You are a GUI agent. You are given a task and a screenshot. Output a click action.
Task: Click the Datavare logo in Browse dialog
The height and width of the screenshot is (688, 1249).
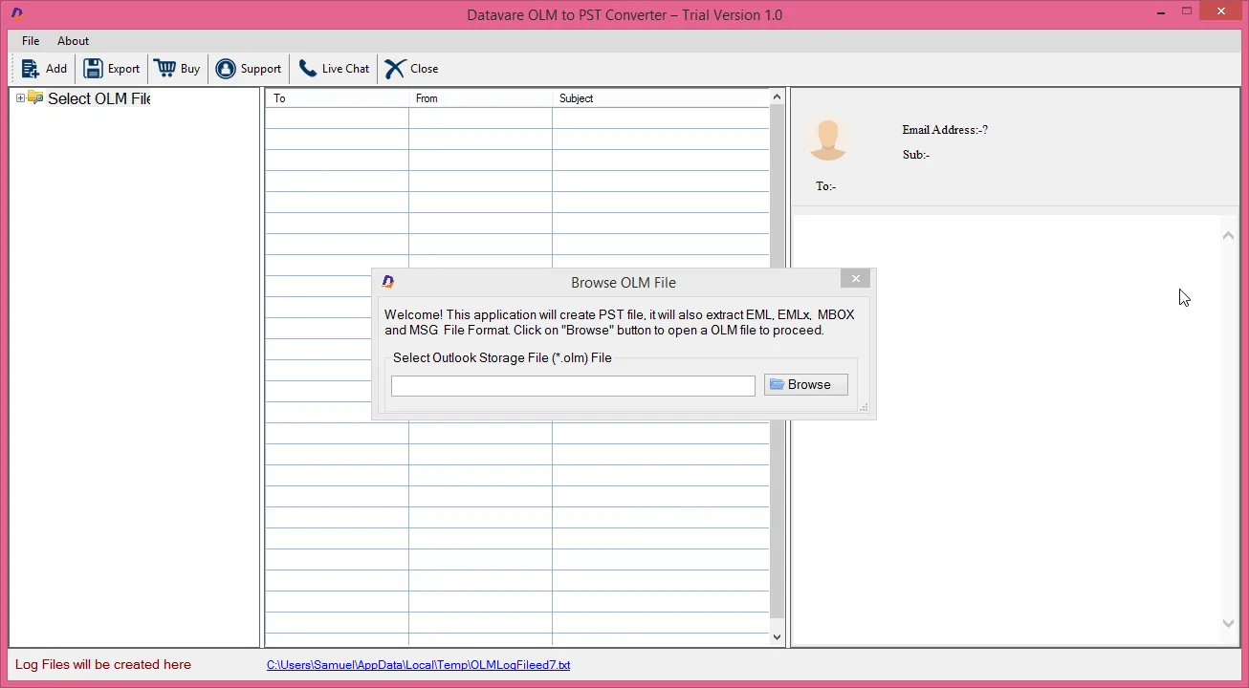tap(388, 282)
